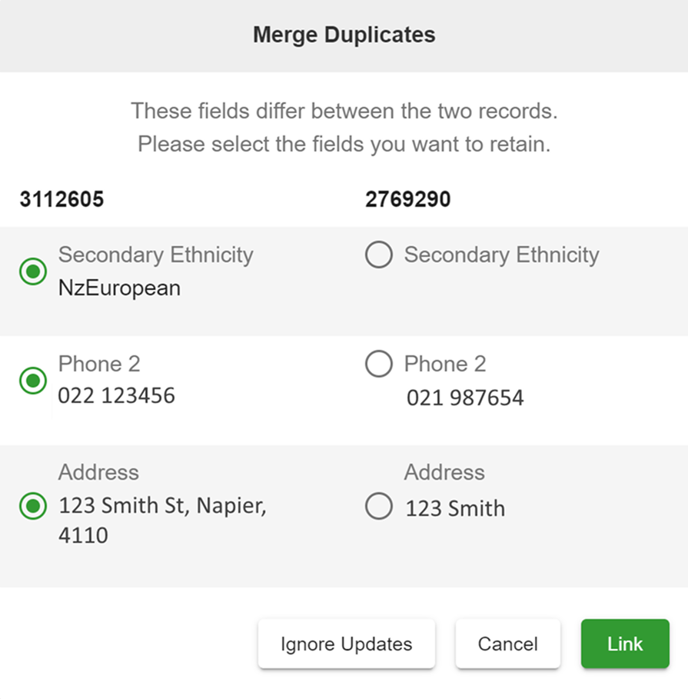
Task: Confirm with the green Link button
Action: (x=625, y=644)
